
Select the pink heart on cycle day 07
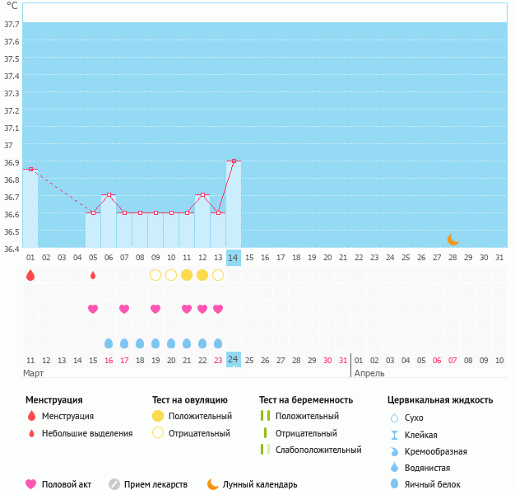point(124,309)
